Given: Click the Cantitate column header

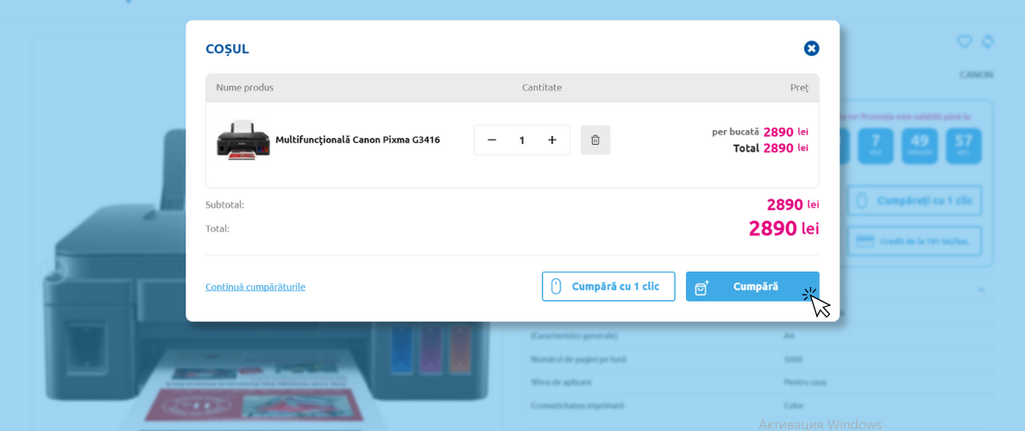Looking at the screenshot, I should click(542, 88).
